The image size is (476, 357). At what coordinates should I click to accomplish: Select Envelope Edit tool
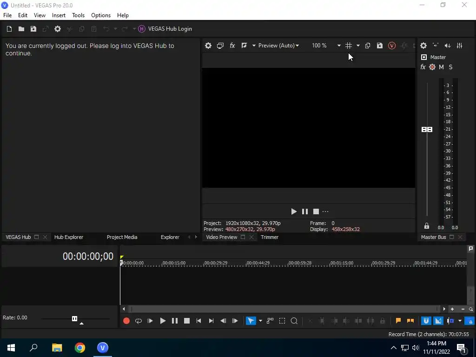(270, 321)
